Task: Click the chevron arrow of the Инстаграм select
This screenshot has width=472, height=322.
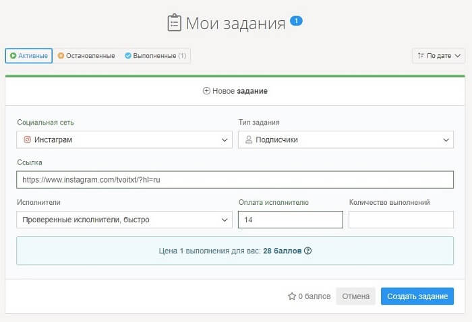Action: click(x=225, y=140)
